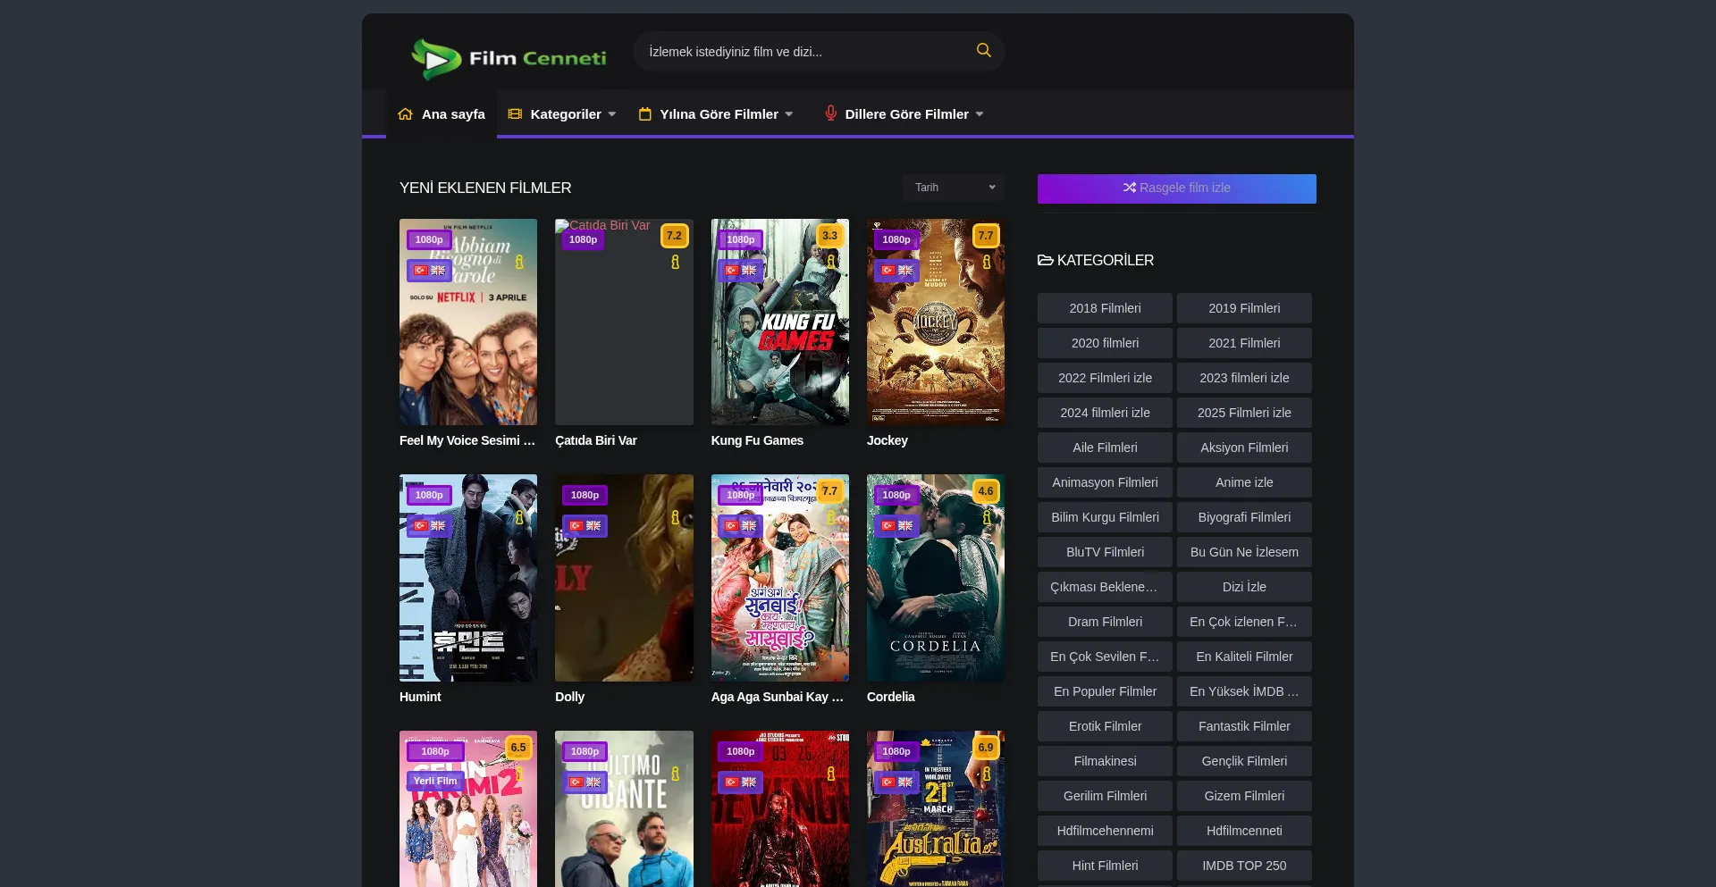Click the Yerli Film badge on the pink poster
Screen dimensions: 1716x887
(x=435, y=781)
